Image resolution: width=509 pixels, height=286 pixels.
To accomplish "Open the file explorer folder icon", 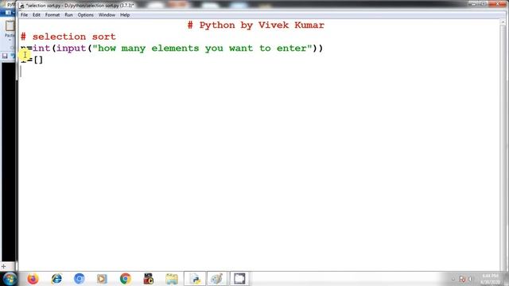I will tap(172, 279).
